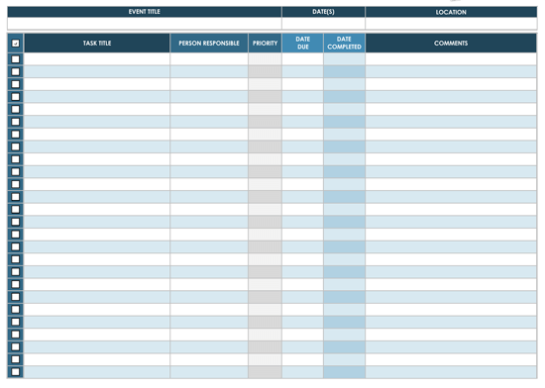Click first row's cell under DATE DUE

coord(302,59)
